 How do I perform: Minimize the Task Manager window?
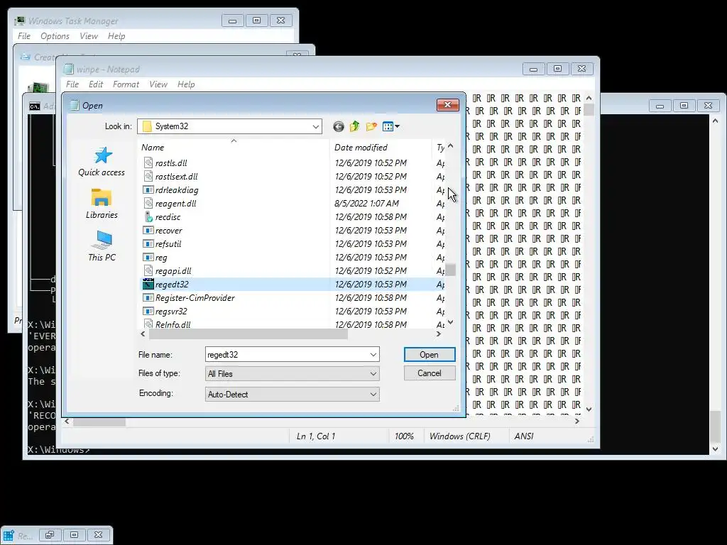coord(233,21)
